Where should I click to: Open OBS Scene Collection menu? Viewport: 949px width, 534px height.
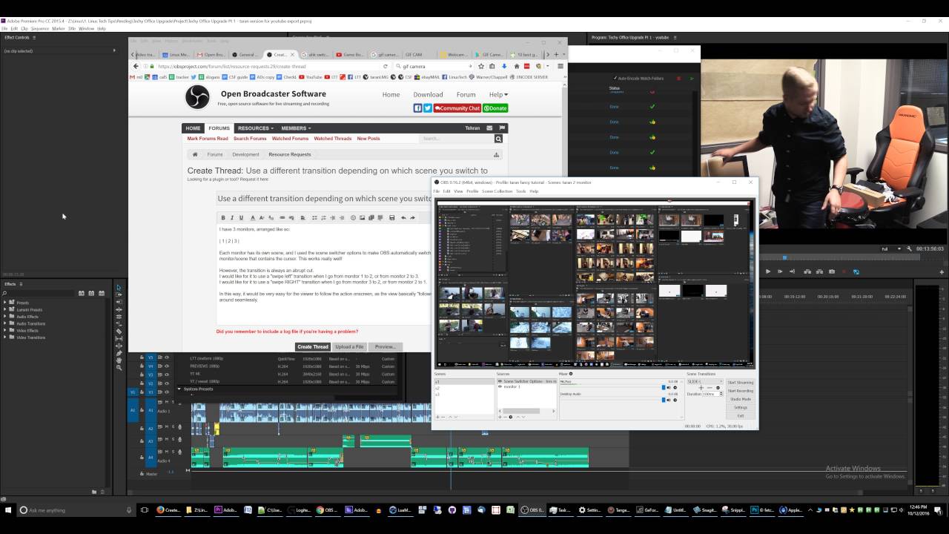tap(497, 191)
